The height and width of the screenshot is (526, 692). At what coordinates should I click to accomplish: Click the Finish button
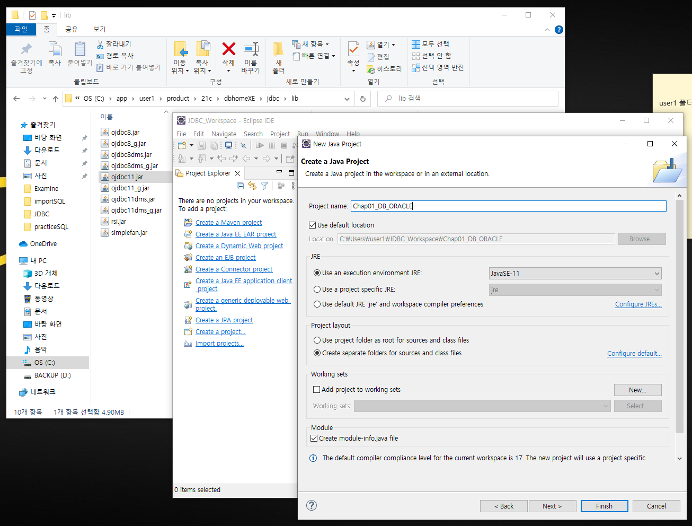pos(604,506)
